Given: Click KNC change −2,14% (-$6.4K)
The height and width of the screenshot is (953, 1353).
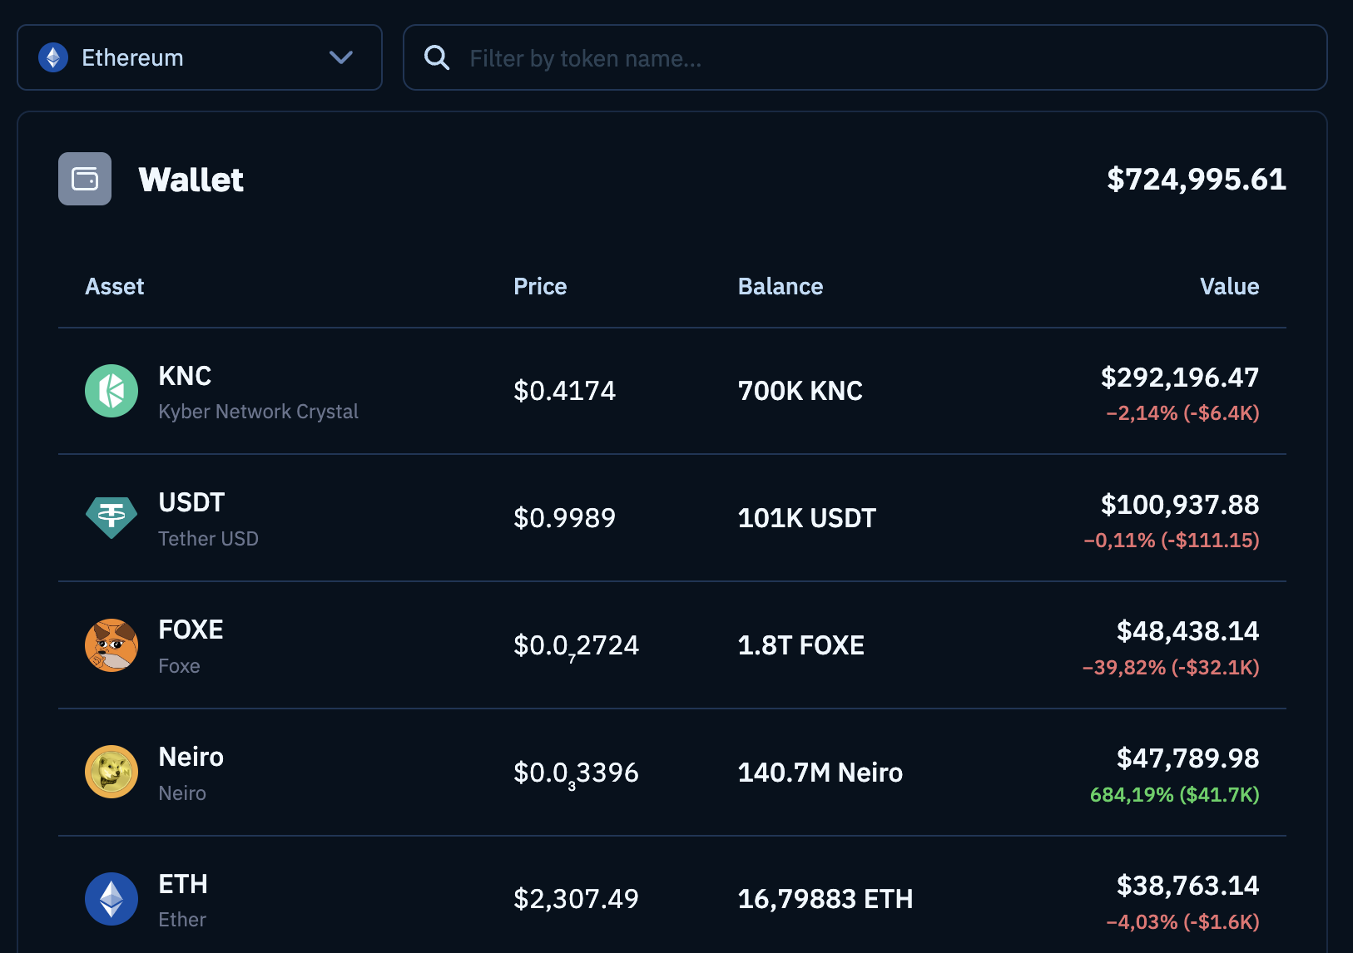Looking at the screenshot, I should point(1182,413).
